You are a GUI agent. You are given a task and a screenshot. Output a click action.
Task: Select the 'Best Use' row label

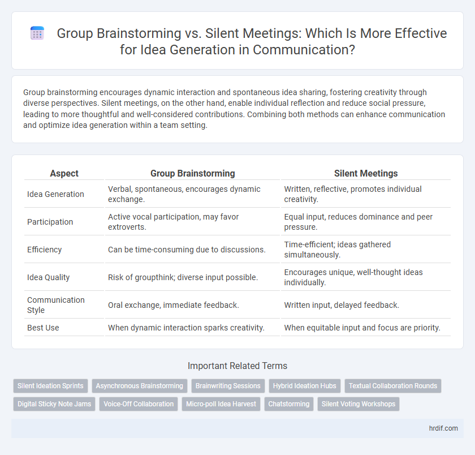click(x=43, y=328)
